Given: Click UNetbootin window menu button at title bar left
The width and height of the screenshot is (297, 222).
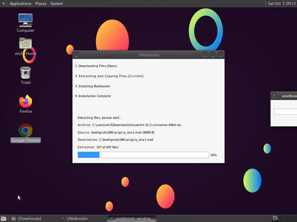Looking at the screenshot, I should (x=76, y=55).
